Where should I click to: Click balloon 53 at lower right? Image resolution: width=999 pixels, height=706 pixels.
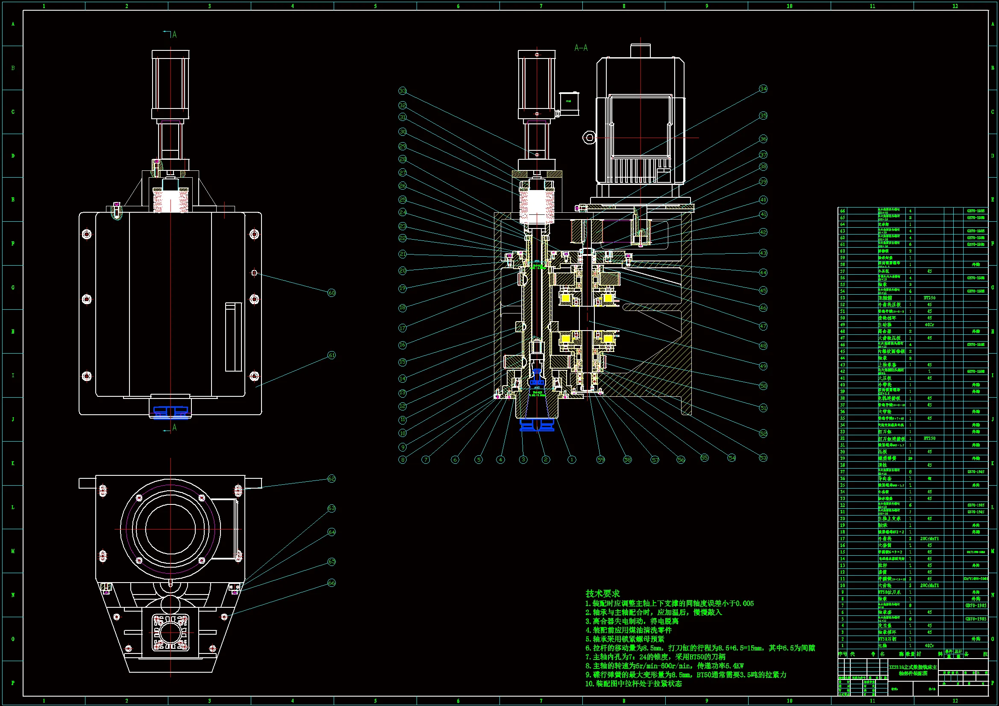click(x=763, y=457)
